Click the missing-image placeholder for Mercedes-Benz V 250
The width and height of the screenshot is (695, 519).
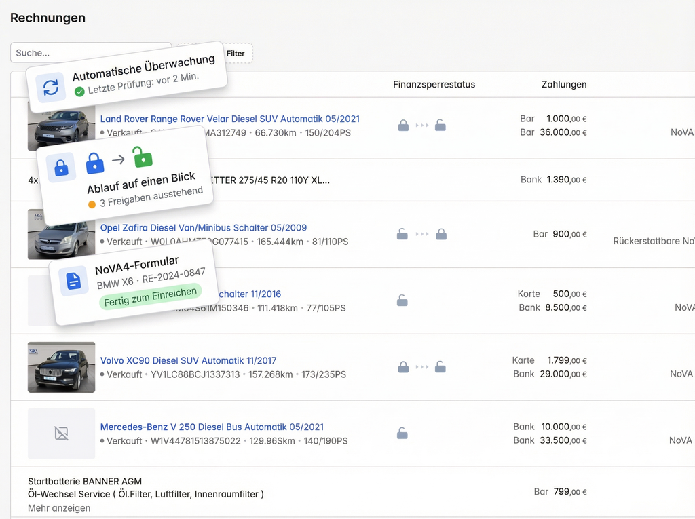[x=61, y=434]
